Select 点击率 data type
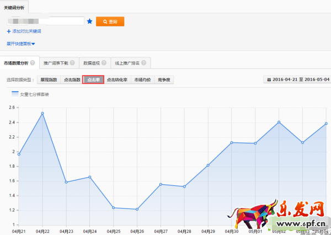The height and width of the screenshot is (235, 331). point(93,79)
